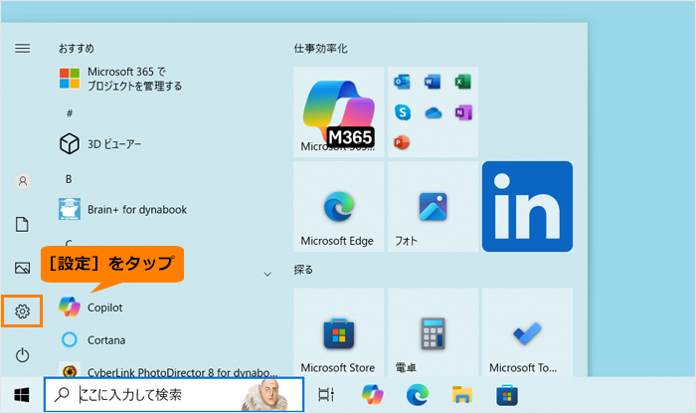Open Microsoft Store from the taskbar
The height and width of the screenshot is (413, 696).
coord(507,395)
